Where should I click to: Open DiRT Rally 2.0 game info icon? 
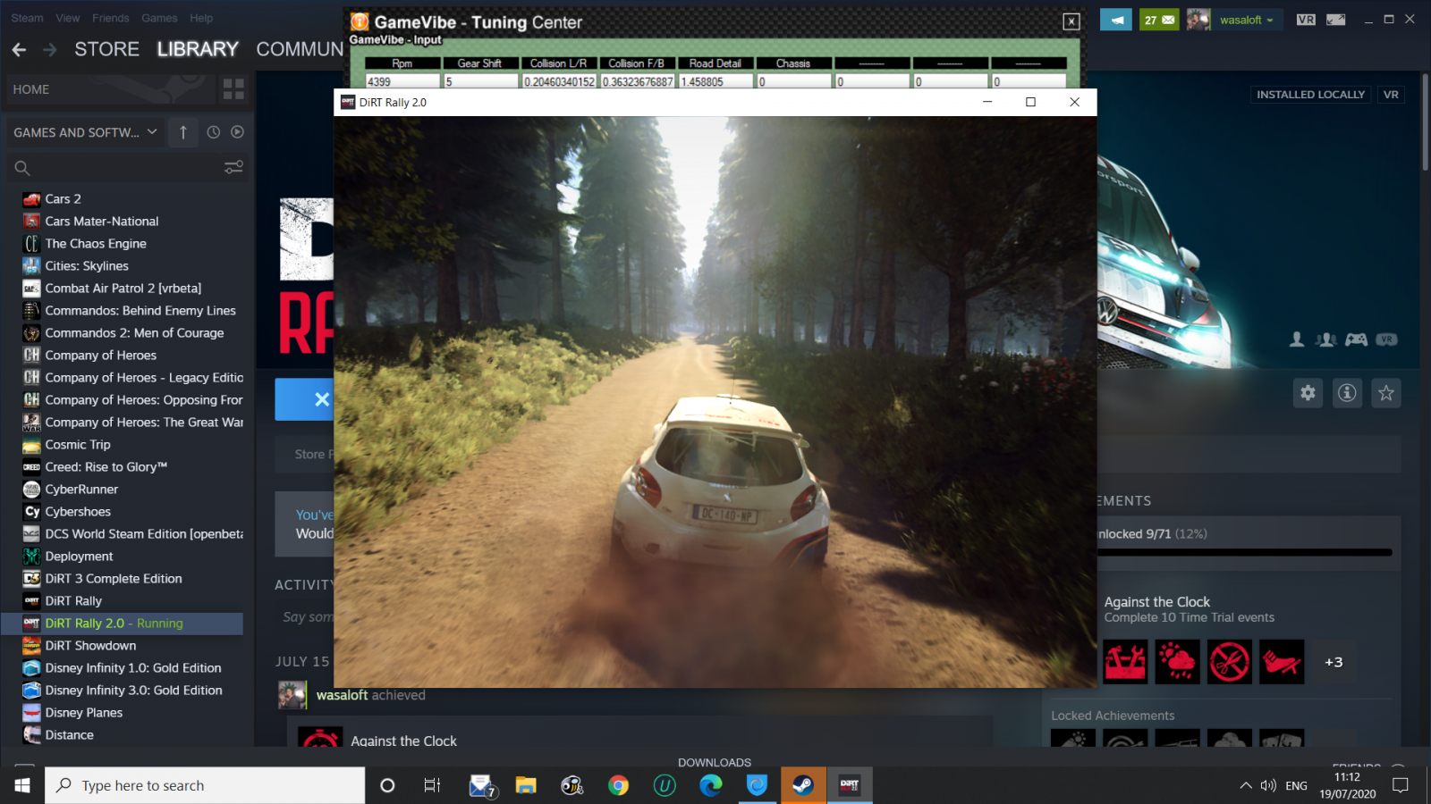coord(1347,393)
